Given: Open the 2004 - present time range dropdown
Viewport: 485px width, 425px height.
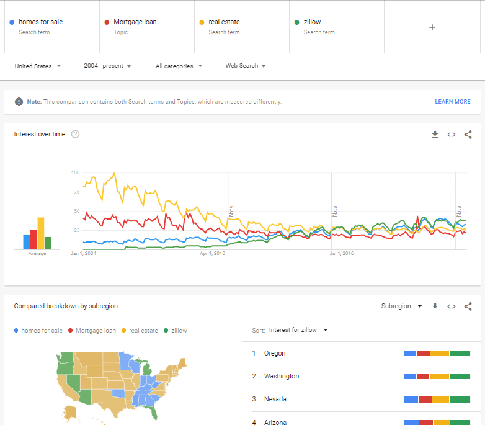Looking at the screenshot, I should (107, 66).
